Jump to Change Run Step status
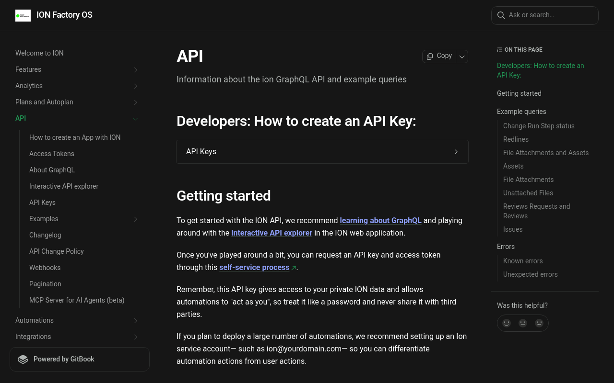Viewport: 614px width, 383px height. pyautogui.click(x=539, y=126)
